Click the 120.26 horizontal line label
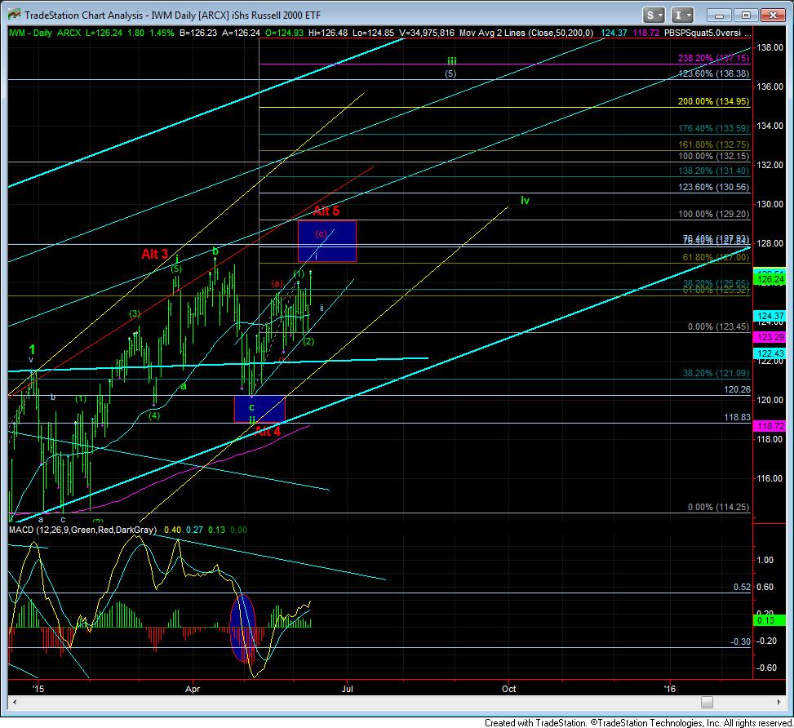The height and width of the screenshot is (728, 794). pos(738,389)
